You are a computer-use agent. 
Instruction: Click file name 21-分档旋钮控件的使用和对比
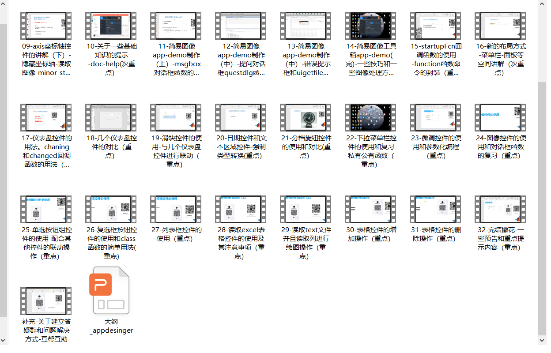click(306, 146)
